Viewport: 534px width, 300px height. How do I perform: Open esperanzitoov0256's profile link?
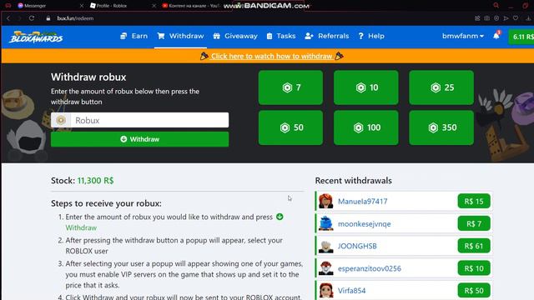(x=369, y=268)
